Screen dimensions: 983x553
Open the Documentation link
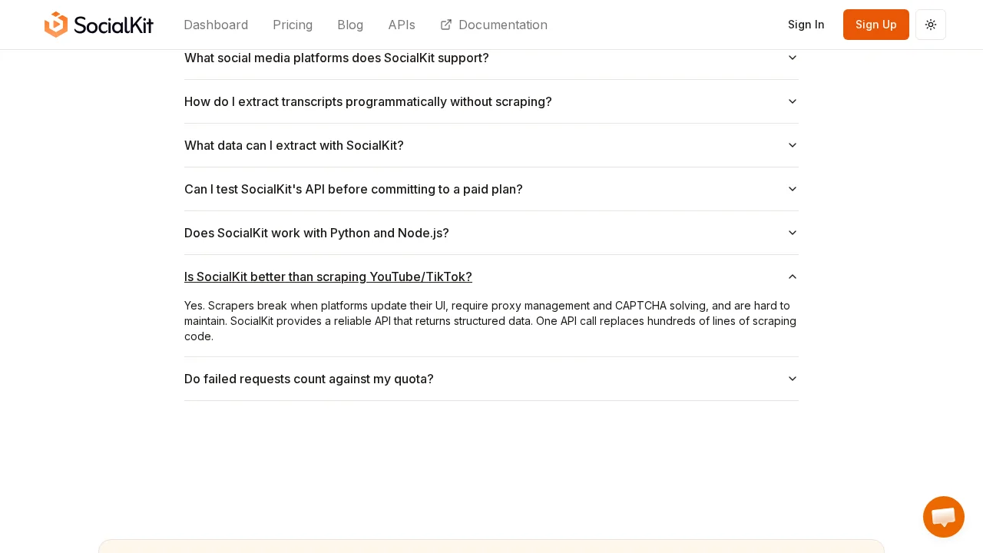(503, 25)
